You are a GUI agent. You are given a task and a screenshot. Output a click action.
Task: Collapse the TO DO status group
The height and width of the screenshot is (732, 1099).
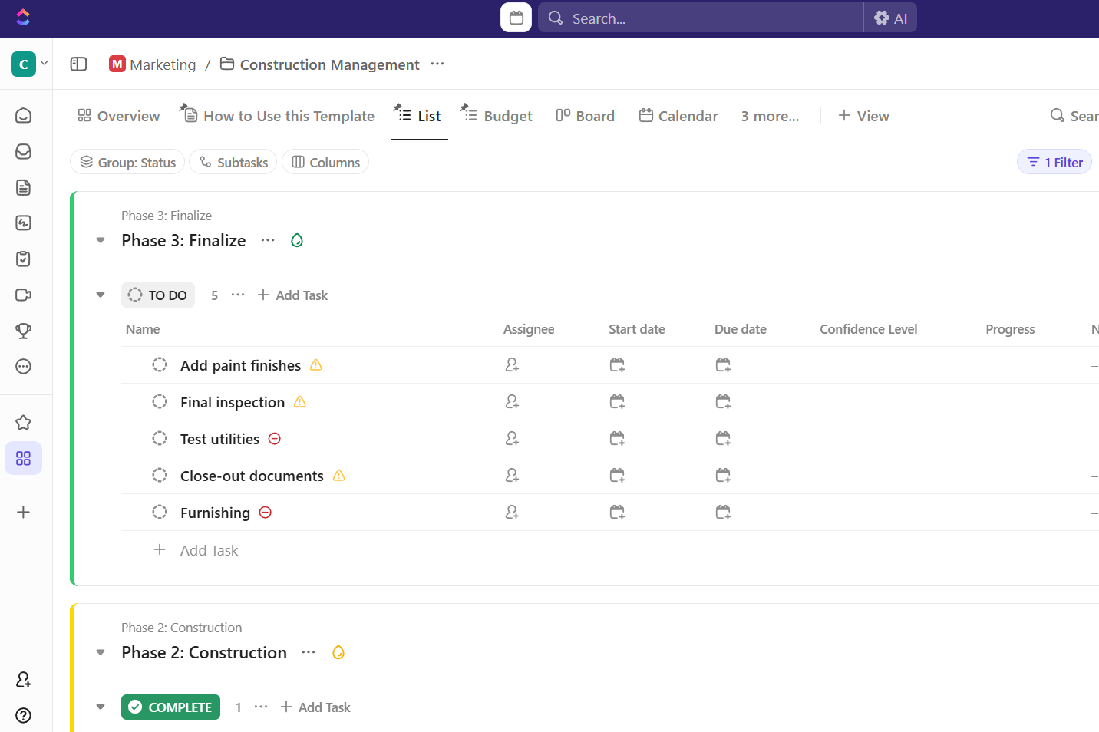coord(101,295)
